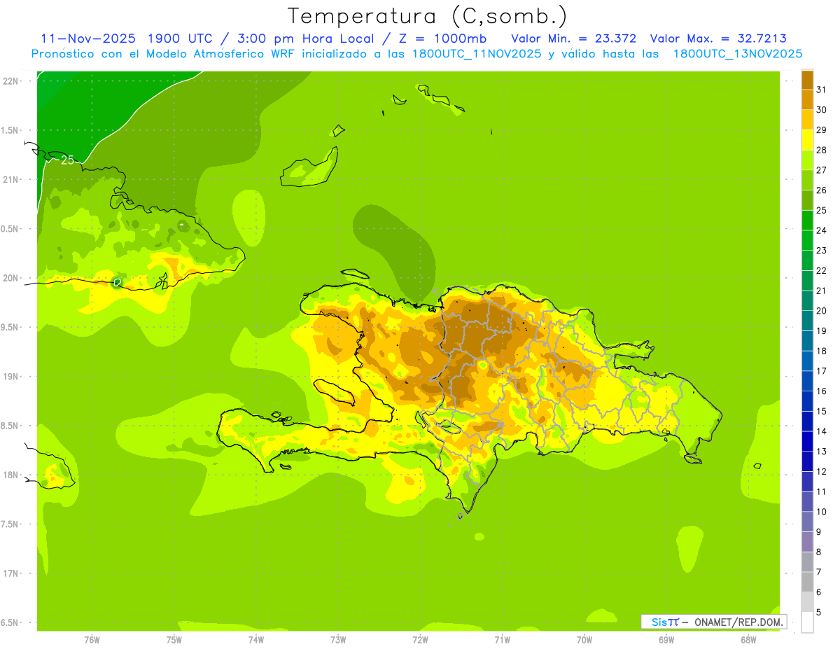Click the colorbar label "31"
The width and height of the screenshot is (840, 649).
click(x=822, y=90)
